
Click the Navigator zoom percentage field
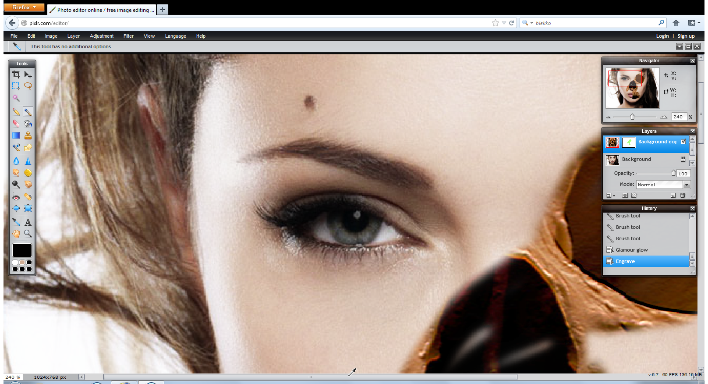[679, 117]
